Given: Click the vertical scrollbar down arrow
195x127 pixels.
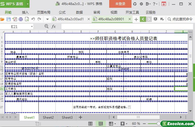Looking at the screenshot, I should 190,111.
